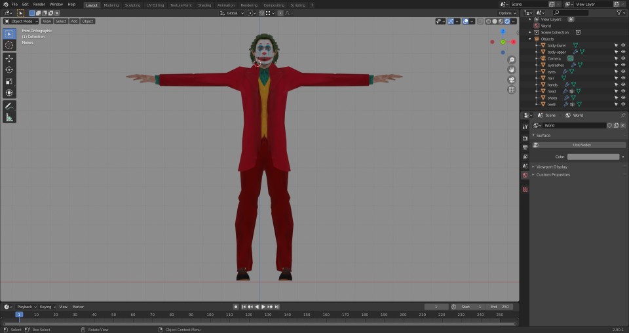Activate the Measure tool

9,117
